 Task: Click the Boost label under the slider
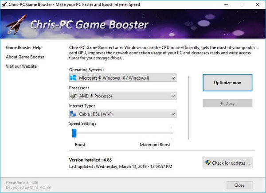pyautogui.click(x=80, y=145)
